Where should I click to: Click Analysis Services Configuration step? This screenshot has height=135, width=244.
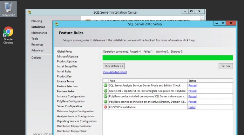[x=76, y=116]
